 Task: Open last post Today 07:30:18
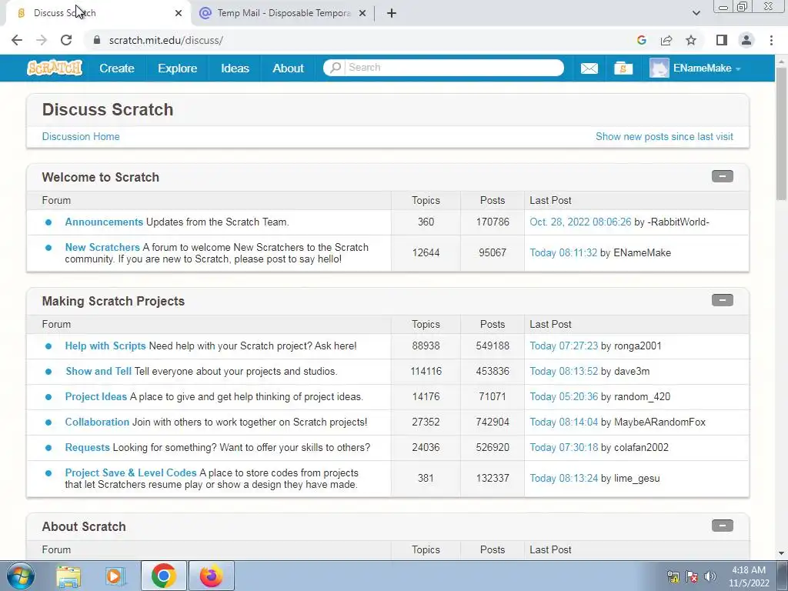point(564,447)
